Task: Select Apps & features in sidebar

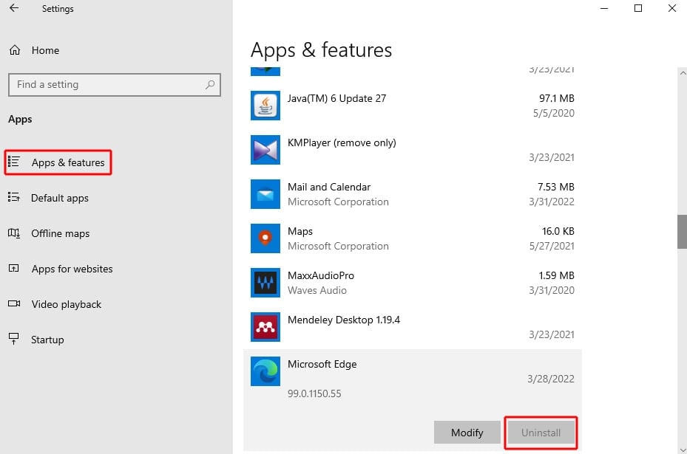Action: [x=58, y=162]
